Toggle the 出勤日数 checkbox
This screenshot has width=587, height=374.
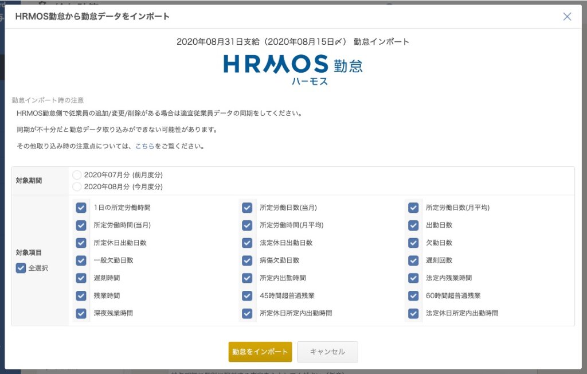click(413, 225)
